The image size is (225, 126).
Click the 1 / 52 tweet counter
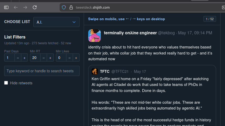(210, 19)
